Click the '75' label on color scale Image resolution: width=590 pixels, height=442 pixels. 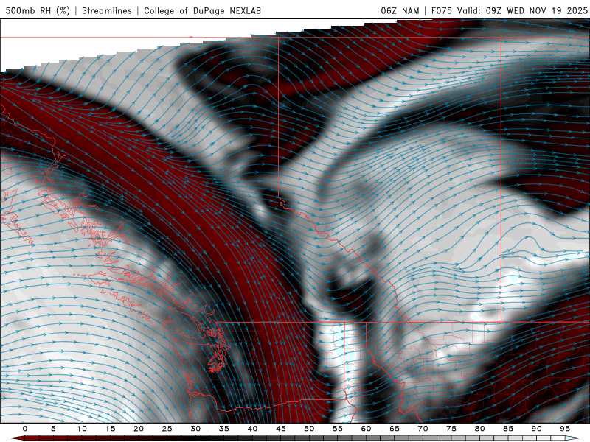[x=451, y=429]
